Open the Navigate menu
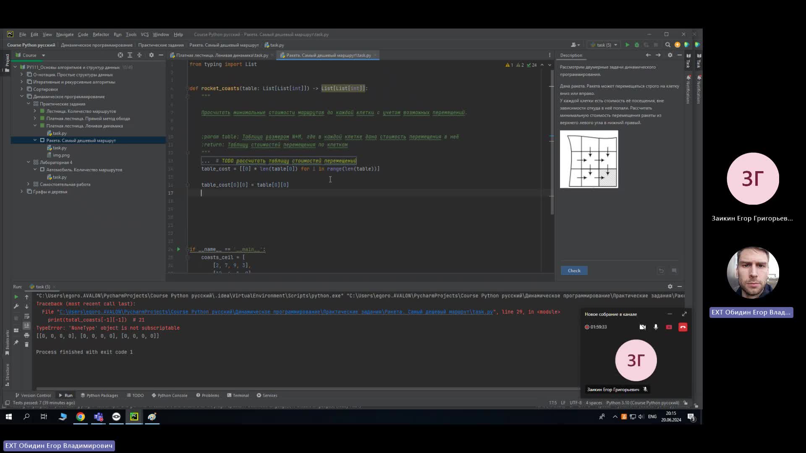The image size is (806, 453). tap(65, 34)
